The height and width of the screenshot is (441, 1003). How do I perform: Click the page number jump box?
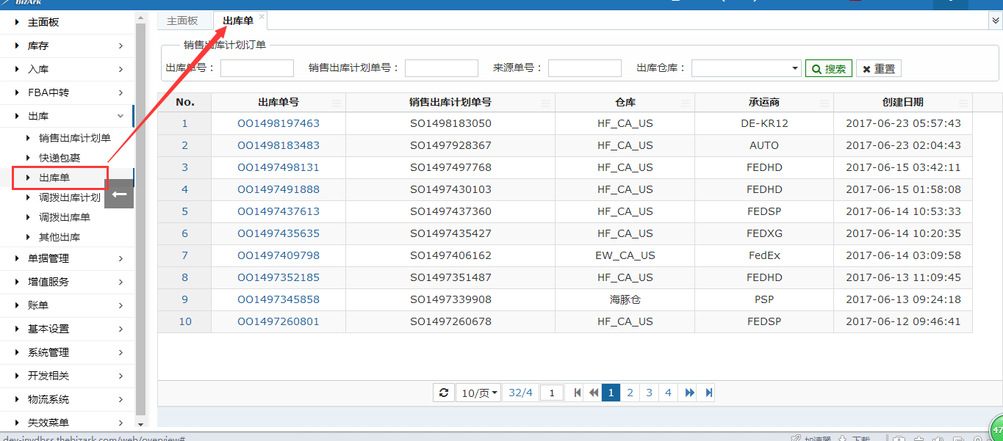click(x=552, y=393)
